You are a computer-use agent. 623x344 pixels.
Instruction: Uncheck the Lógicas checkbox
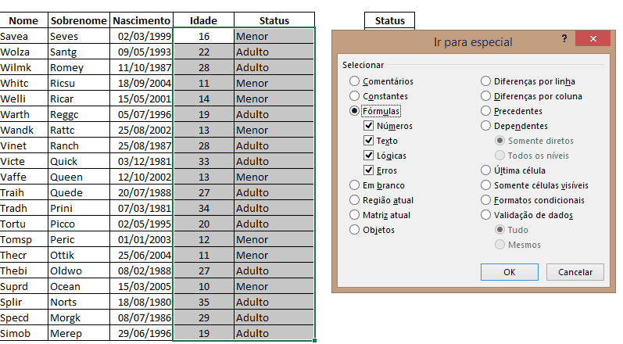point(369,156)
